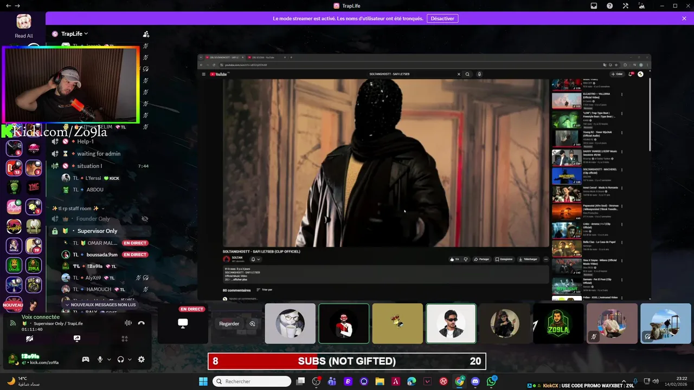
Task: Open Google Chrome from the taskbar
Action: click(459, 381)
